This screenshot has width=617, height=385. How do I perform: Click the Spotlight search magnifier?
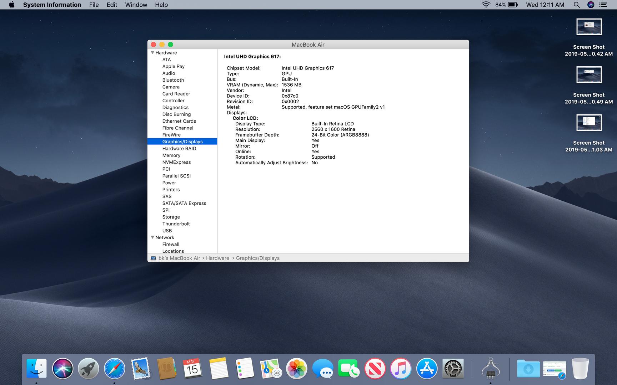coord(576,5)
